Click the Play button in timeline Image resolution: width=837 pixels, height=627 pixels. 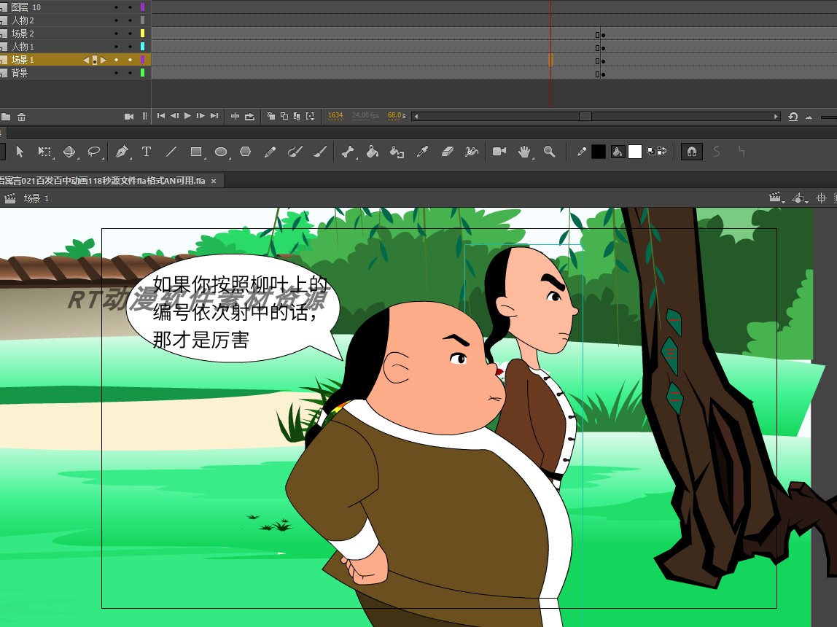[x=187, y=116]
